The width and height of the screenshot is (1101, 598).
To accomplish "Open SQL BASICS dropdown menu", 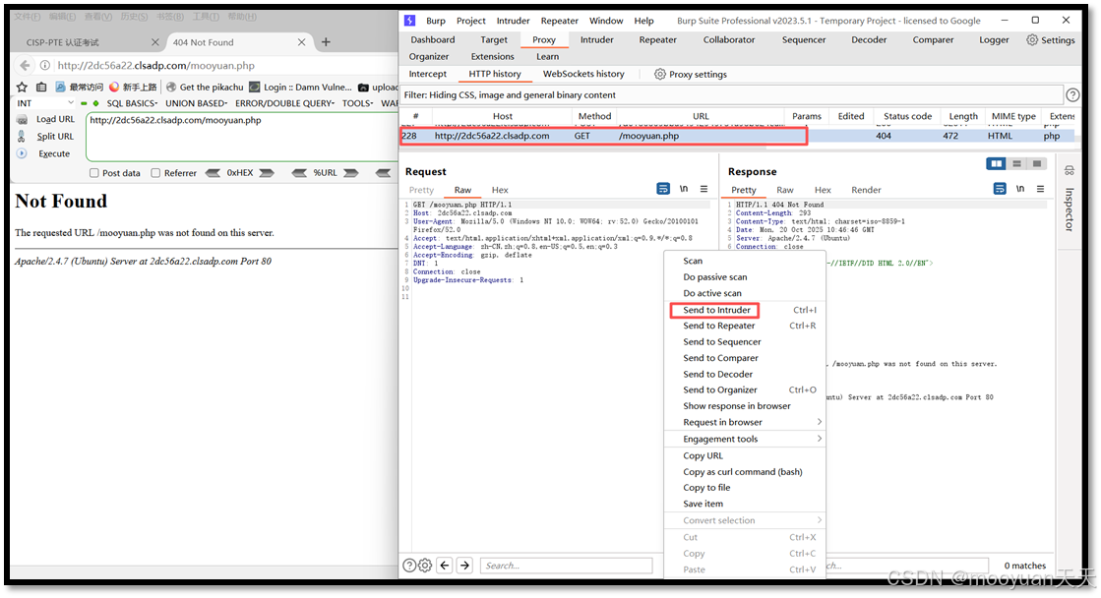I will [132, 103].
